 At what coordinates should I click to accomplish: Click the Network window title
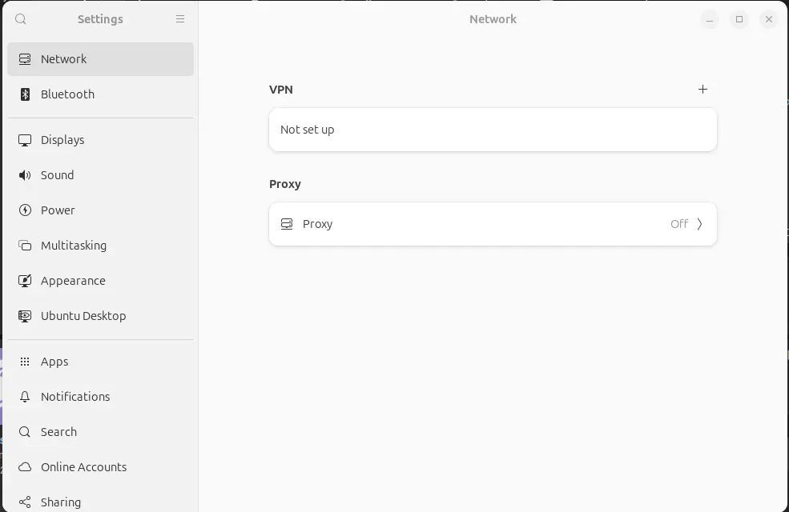pyautogui.click(x=493, y=19)
